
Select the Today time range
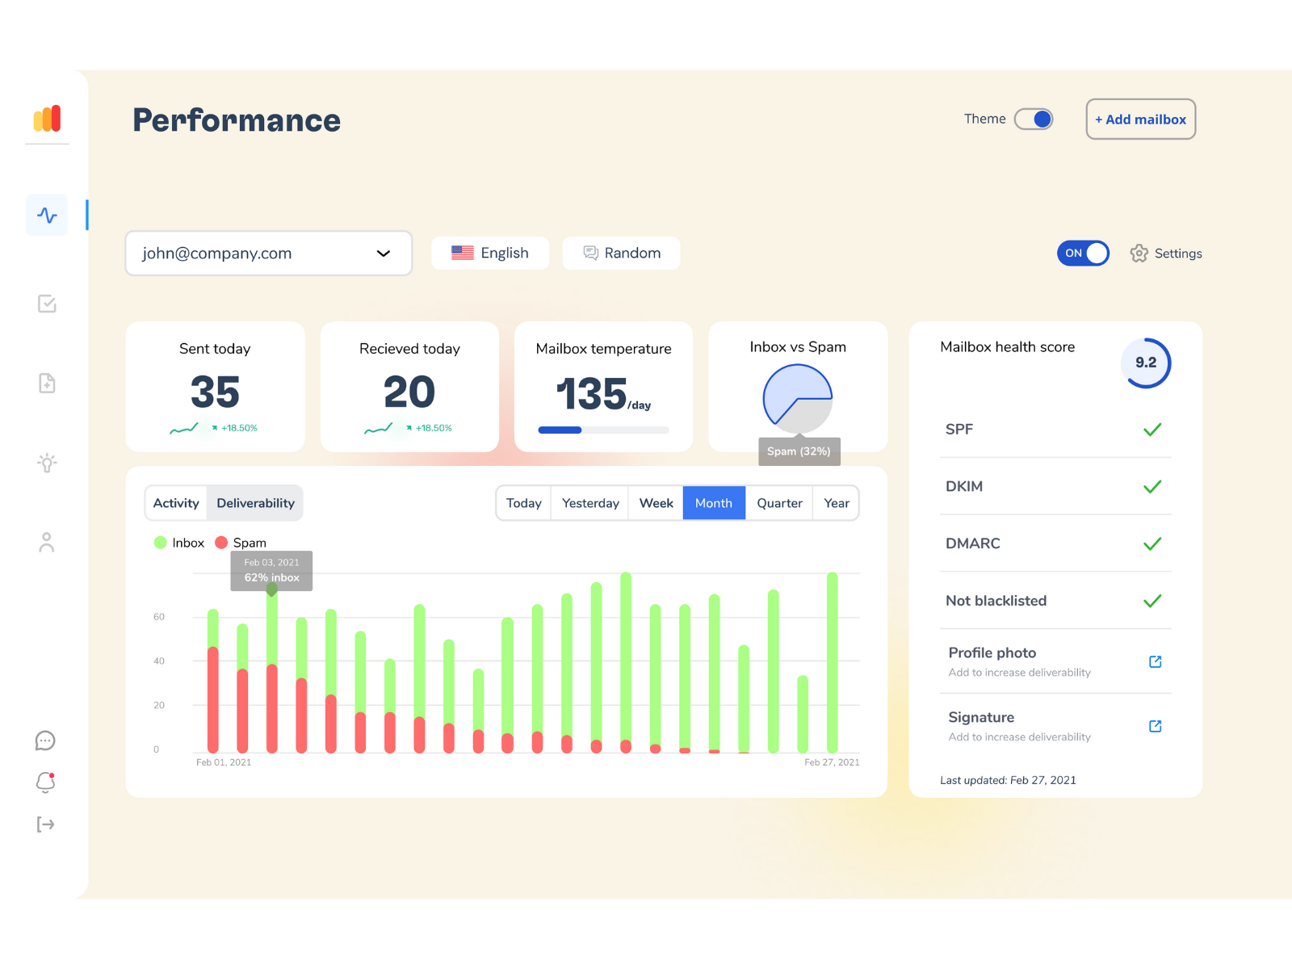[524, 503]
